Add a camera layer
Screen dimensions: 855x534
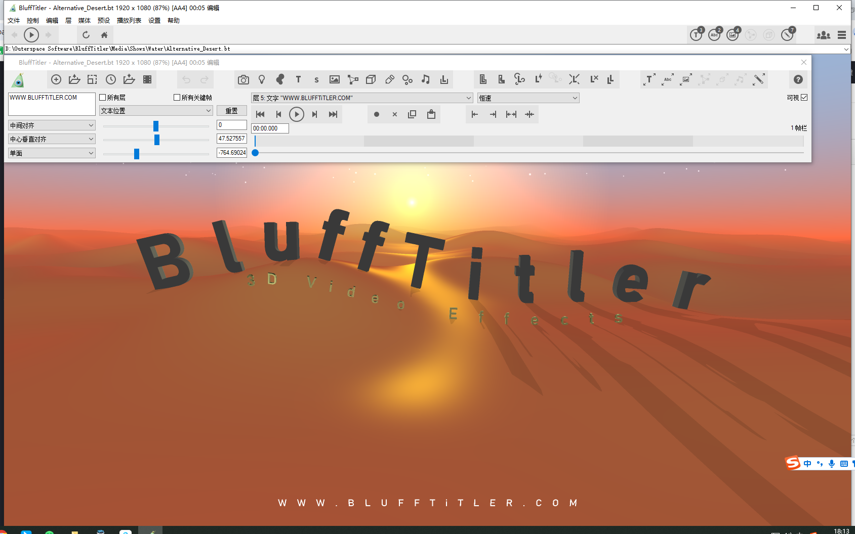(x=243, y=79)
